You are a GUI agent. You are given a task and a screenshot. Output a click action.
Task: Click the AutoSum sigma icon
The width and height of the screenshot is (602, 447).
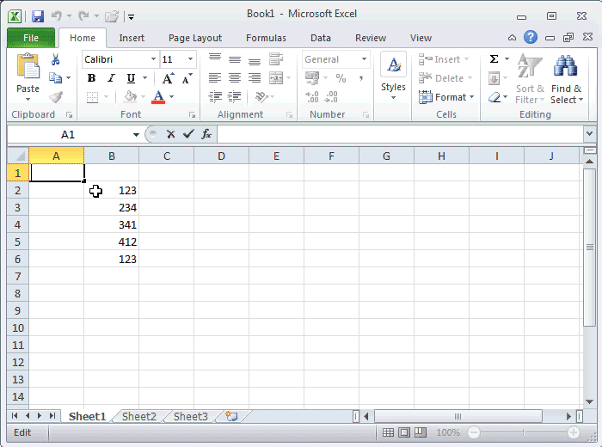[494, 59]
